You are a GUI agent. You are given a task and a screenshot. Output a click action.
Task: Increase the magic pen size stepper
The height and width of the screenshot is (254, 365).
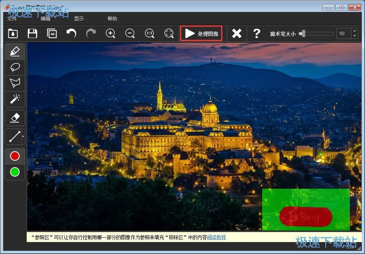(x=355, y=31)
